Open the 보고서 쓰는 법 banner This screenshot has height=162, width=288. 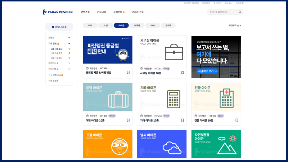[x=216, y=57]
